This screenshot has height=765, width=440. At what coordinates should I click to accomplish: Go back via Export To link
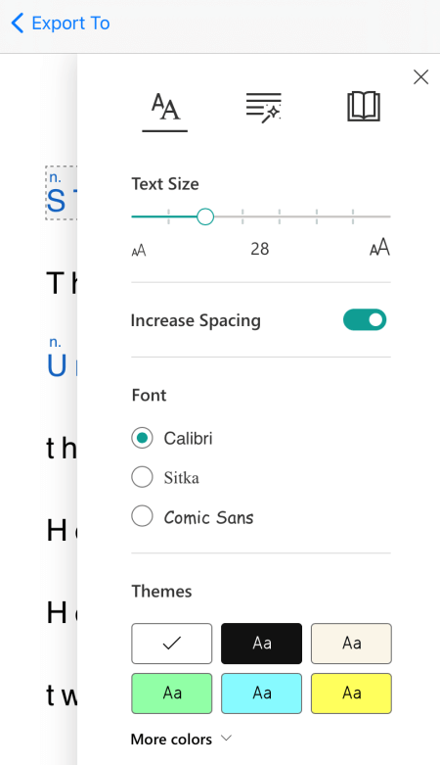point(70,23)
